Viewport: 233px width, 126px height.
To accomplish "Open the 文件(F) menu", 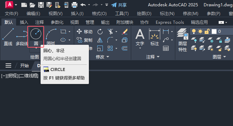I will tap(12, 14).
